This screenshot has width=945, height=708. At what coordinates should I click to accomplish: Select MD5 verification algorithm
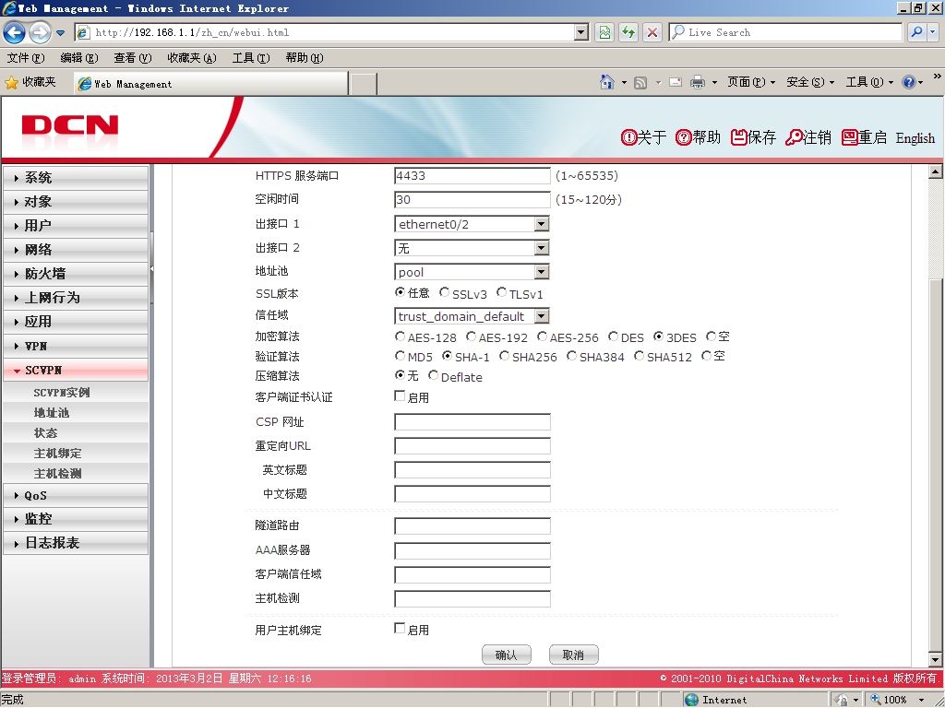400,356
